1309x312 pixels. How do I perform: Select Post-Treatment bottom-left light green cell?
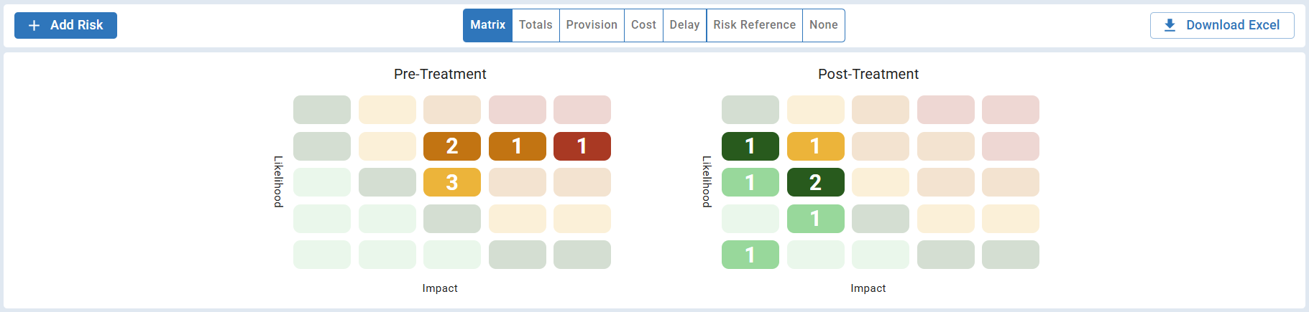pyautogui.click(x=750, y=255)
